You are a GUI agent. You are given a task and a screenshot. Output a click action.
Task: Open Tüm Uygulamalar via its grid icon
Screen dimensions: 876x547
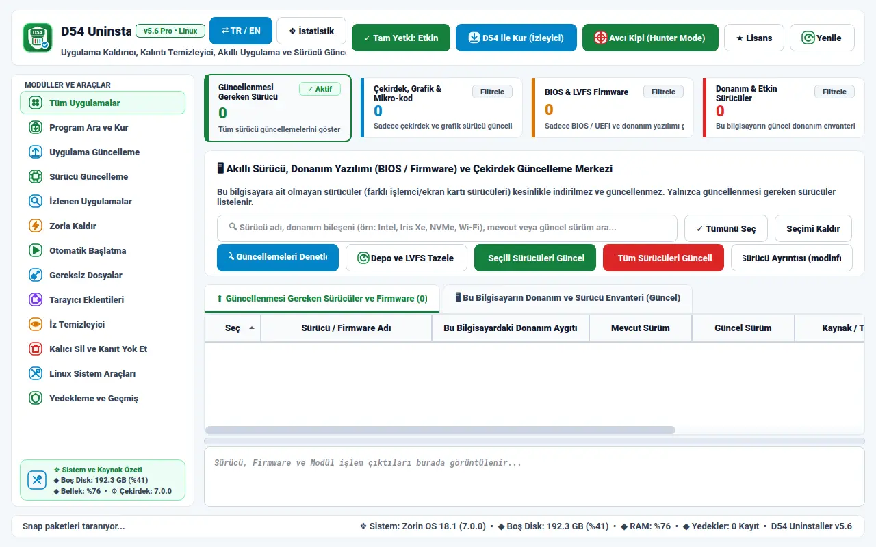click(x=36, y=103)
